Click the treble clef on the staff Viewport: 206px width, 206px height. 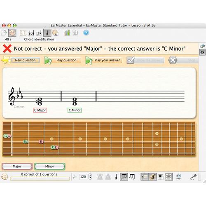(x=12, y=96)
